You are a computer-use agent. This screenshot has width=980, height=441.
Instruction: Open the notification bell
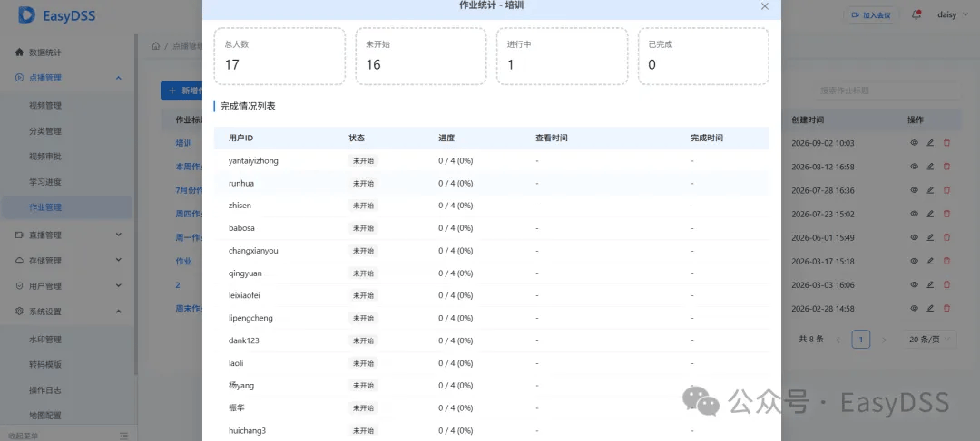point(916,15)
